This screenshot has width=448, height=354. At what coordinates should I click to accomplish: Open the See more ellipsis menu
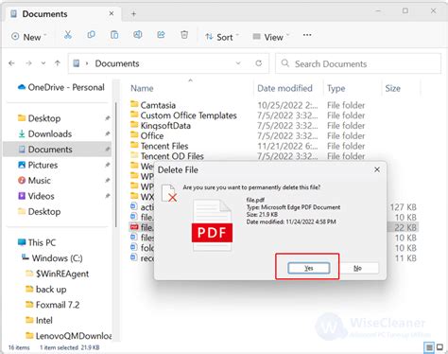coord(307,35)
